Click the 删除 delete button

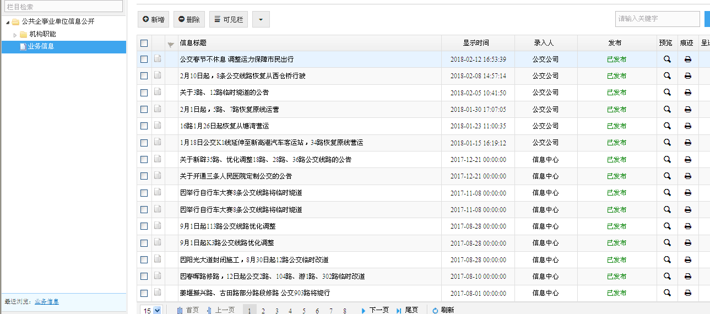click(189, 19)
